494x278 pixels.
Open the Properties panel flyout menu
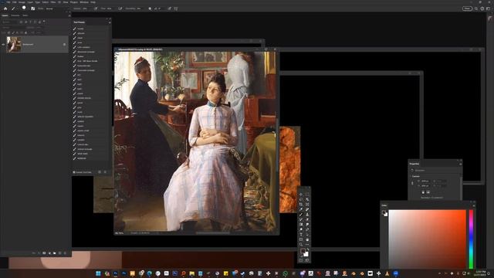[461, 164]
